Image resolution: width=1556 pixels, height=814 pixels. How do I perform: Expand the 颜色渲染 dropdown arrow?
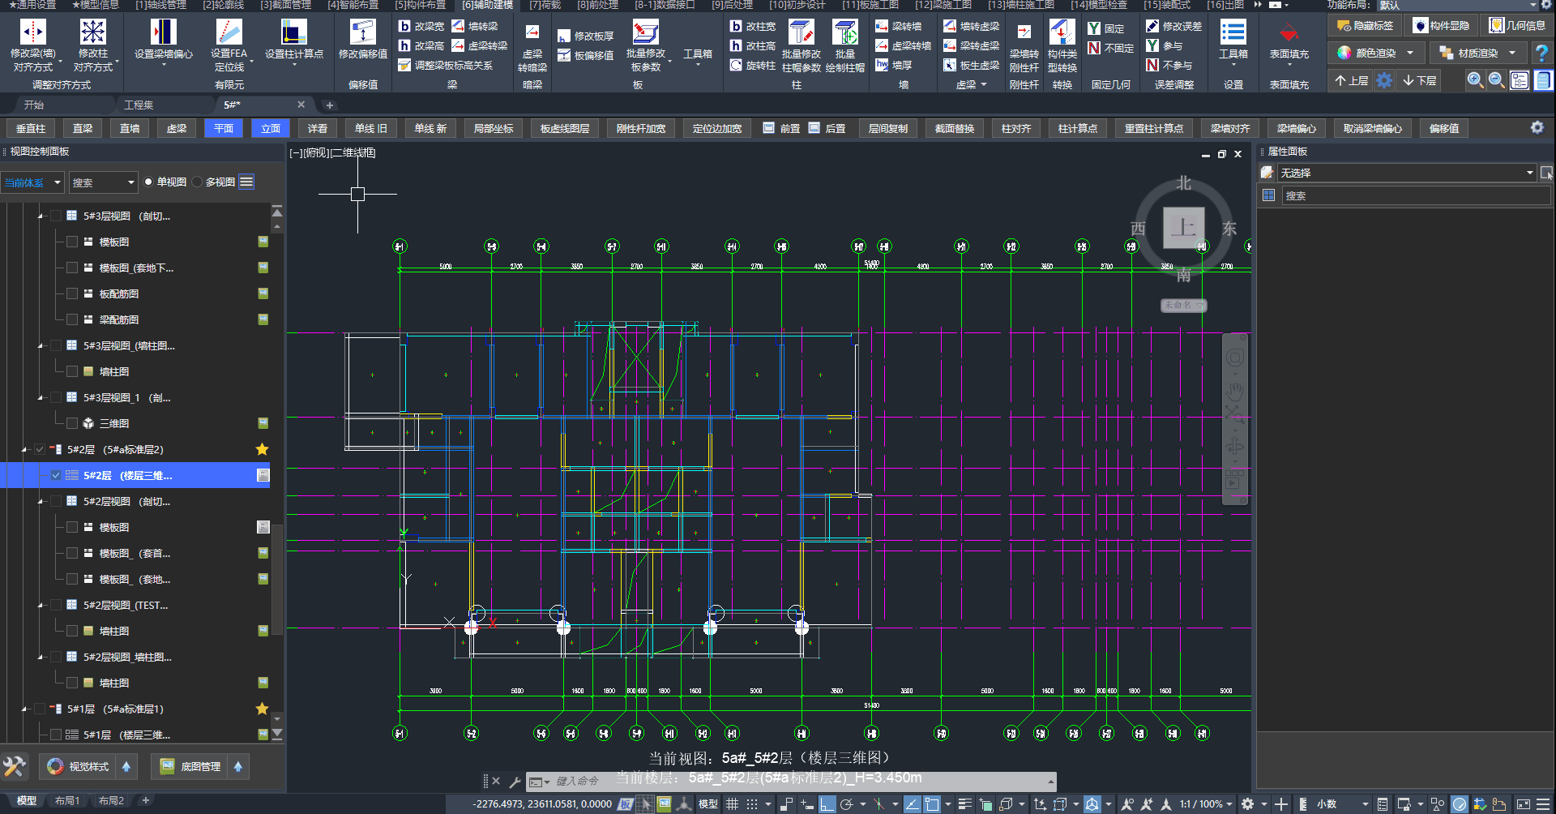(x=1410, y=53)
